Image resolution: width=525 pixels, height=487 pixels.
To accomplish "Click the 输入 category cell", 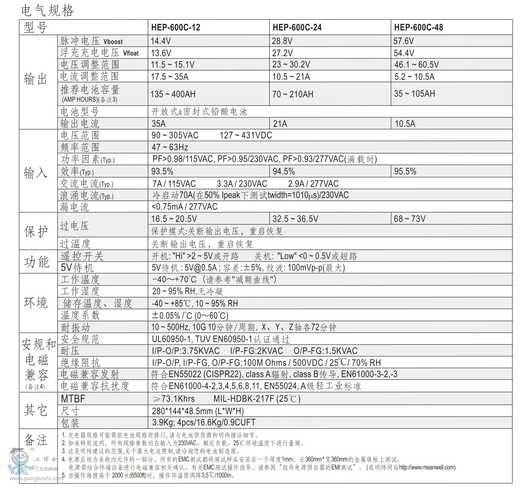I will 36,172.
